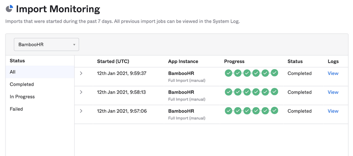This screenshot has height=156, width=353.
Task: Click Completed status in the 9:58:13 row
Action: point(299,92)
